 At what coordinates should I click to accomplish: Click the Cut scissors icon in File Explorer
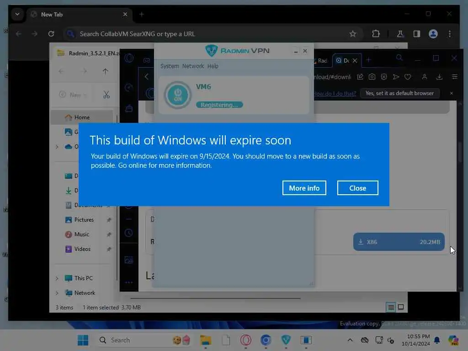[x=106, y=95]
